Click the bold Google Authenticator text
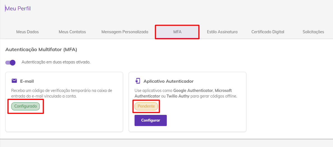The image size is (333, 147). click(x=193, y=91)
